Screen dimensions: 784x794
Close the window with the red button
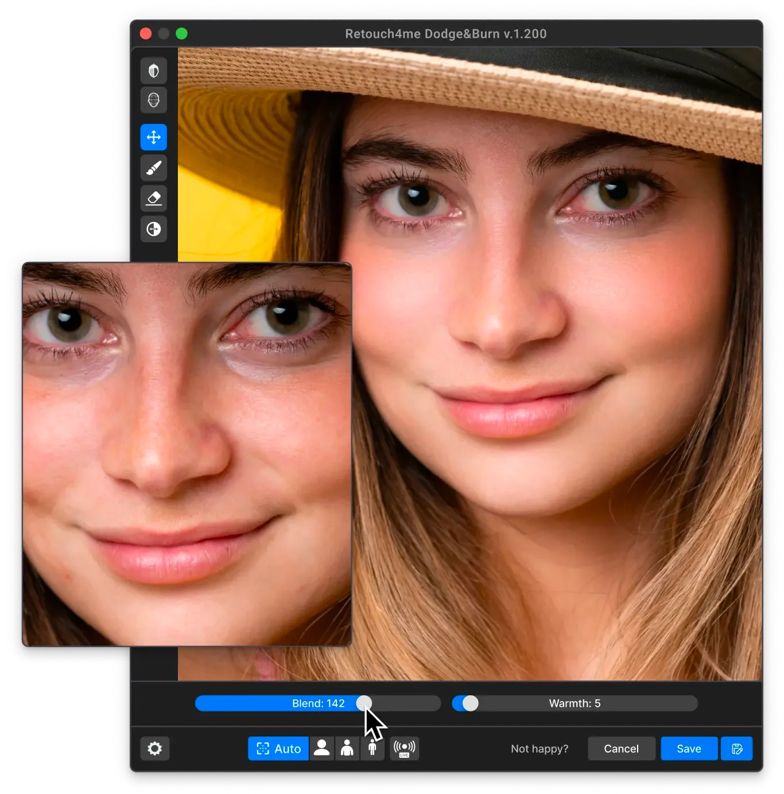click(146, 34)
